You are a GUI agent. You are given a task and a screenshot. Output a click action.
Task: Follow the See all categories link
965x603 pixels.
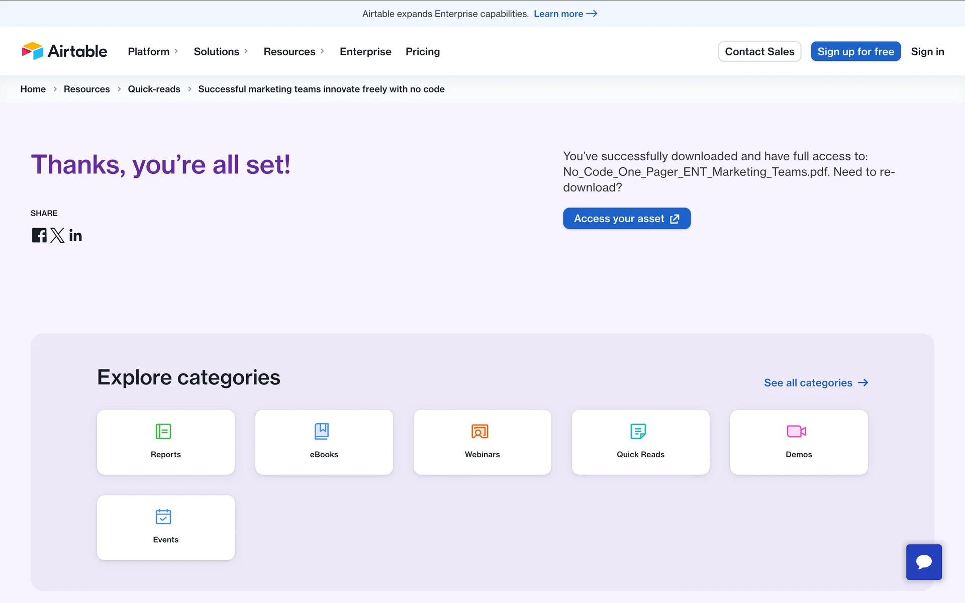click(815, 383)
